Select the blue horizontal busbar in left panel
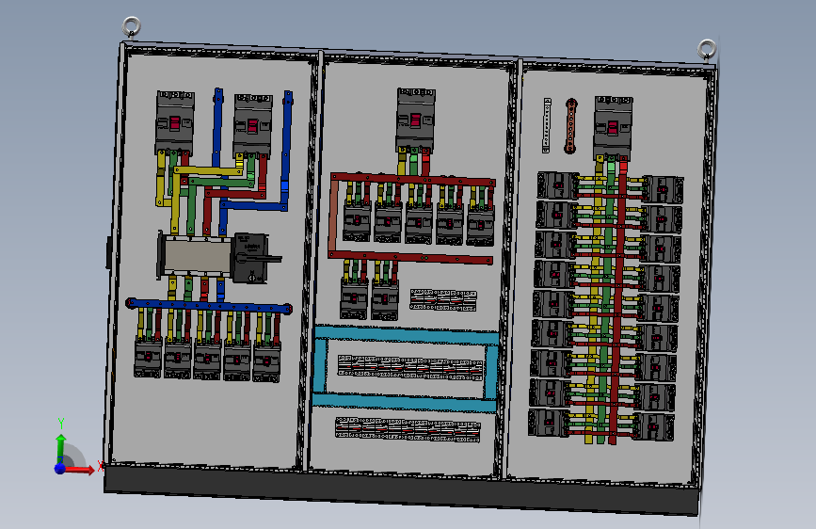 209,306
